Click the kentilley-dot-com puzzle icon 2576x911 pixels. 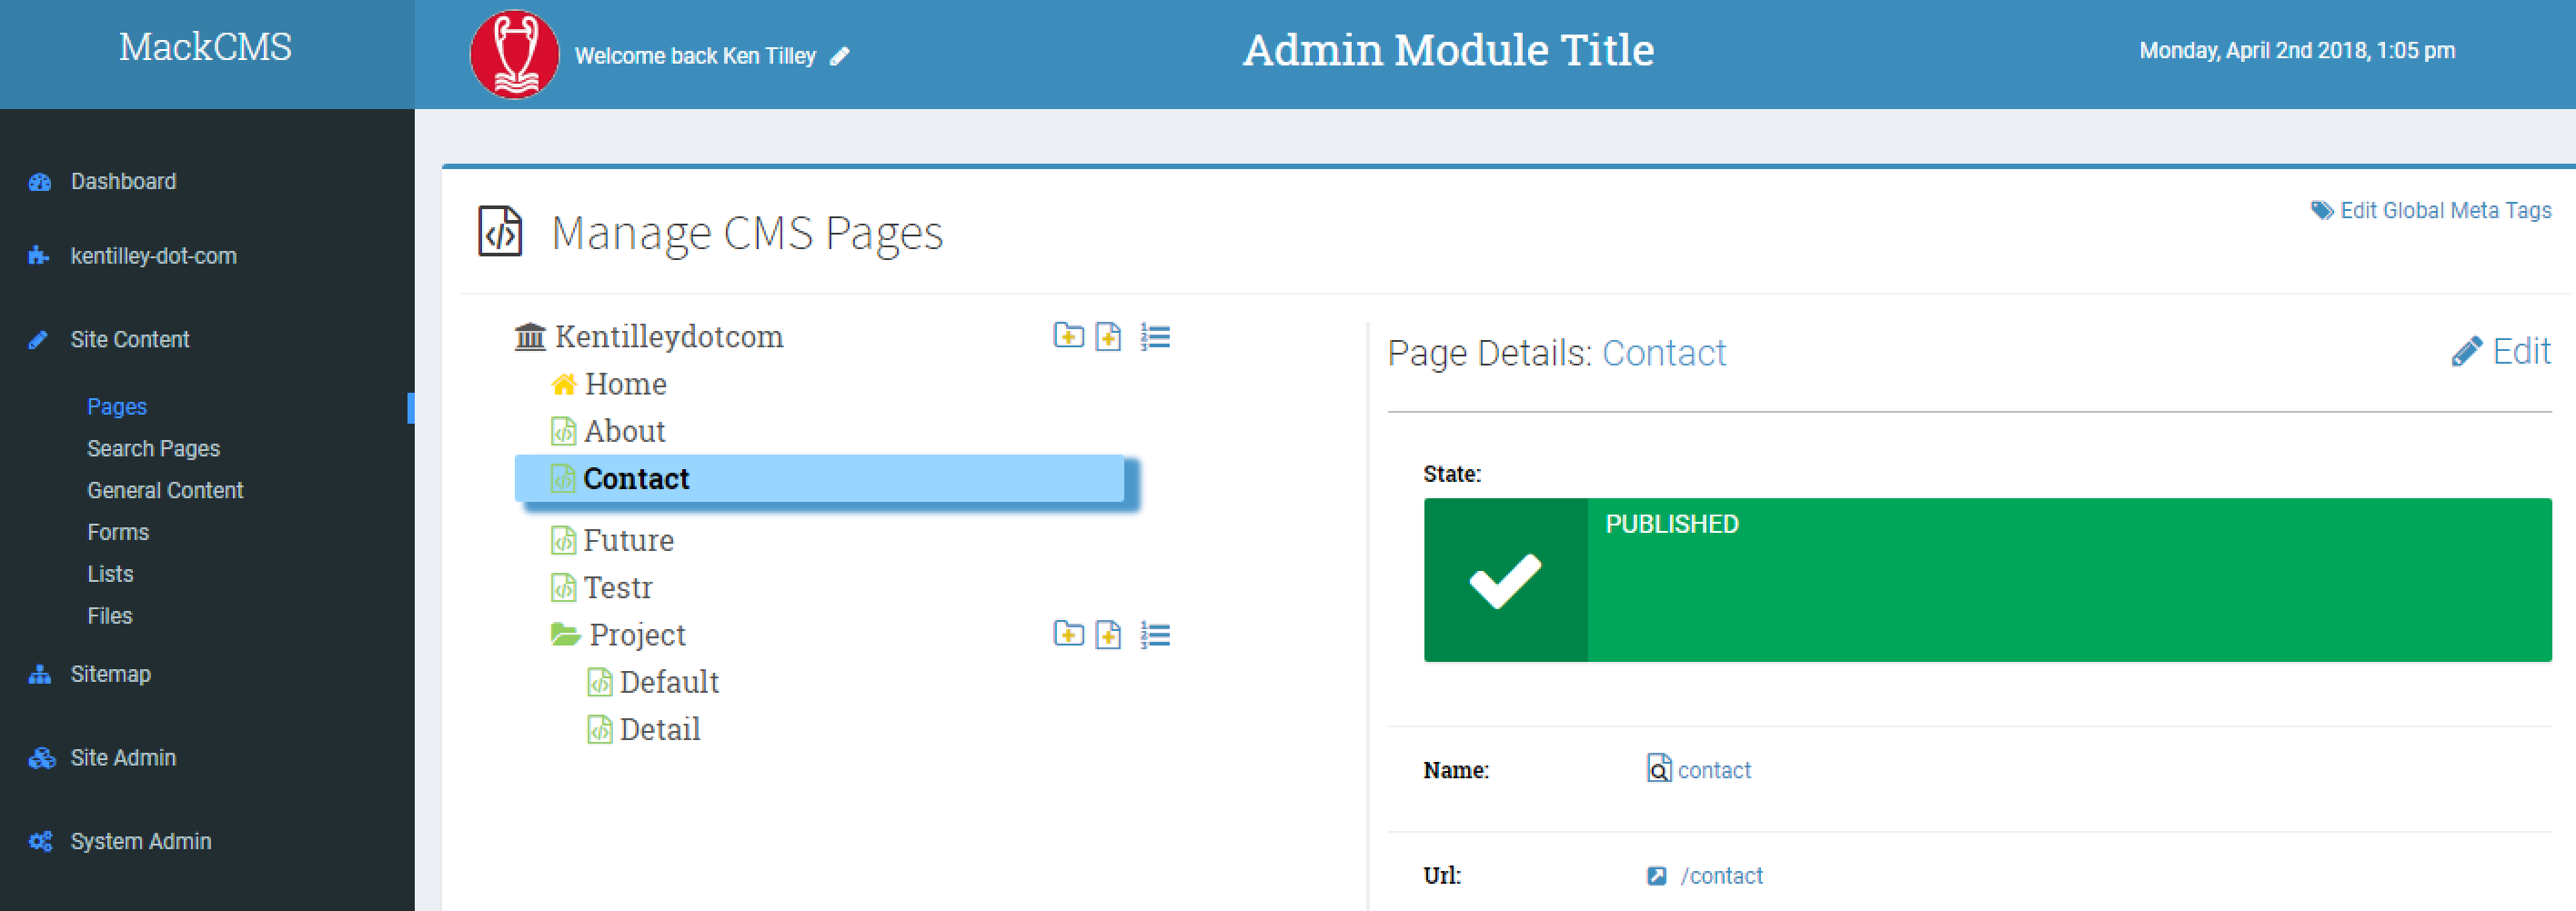39,256
